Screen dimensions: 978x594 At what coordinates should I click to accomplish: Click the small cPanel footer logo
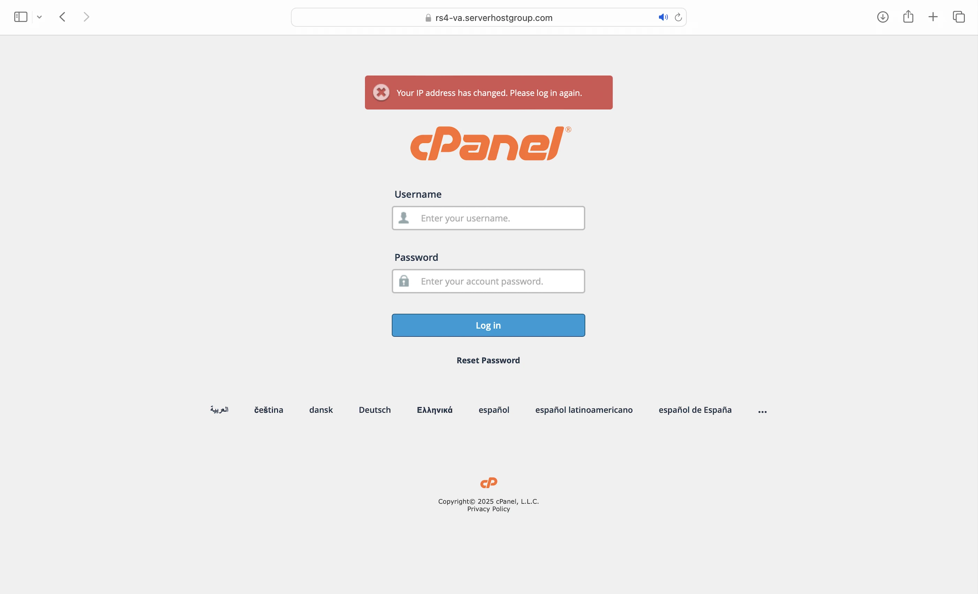point(489,482)
